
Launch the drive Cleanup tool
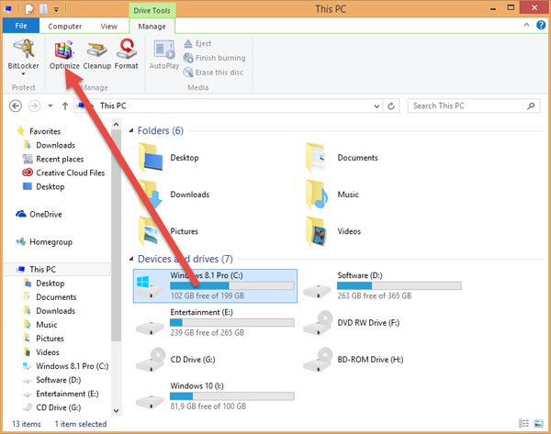click(97, 55)
